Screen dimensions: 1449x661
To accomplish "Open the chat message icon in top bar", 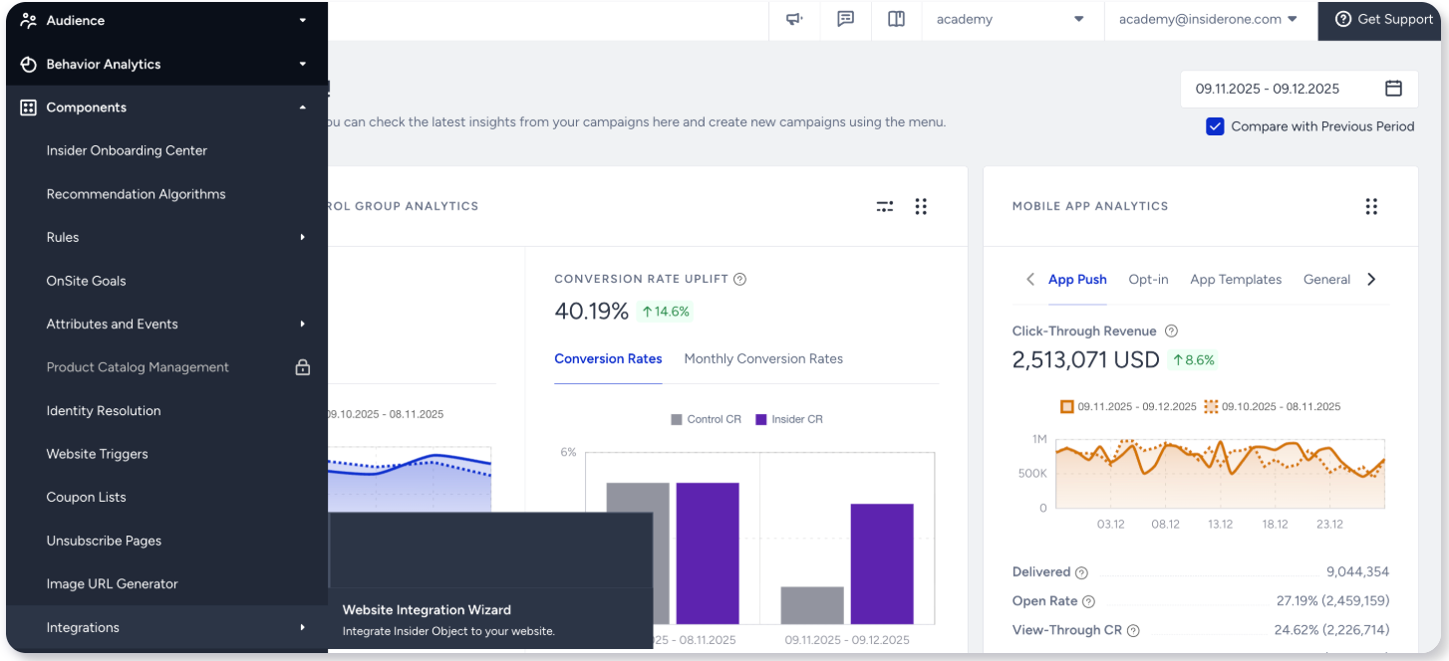I will tap(846, 19).
